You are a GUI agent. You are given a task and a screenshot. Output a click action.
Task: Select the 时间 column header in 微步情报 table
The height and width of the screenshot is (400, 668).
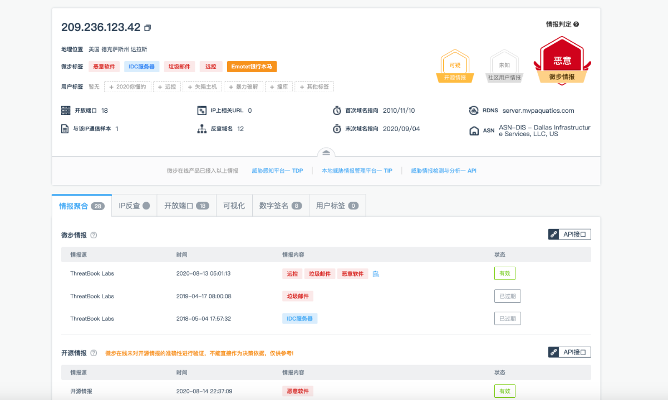(x=181, y=255)
